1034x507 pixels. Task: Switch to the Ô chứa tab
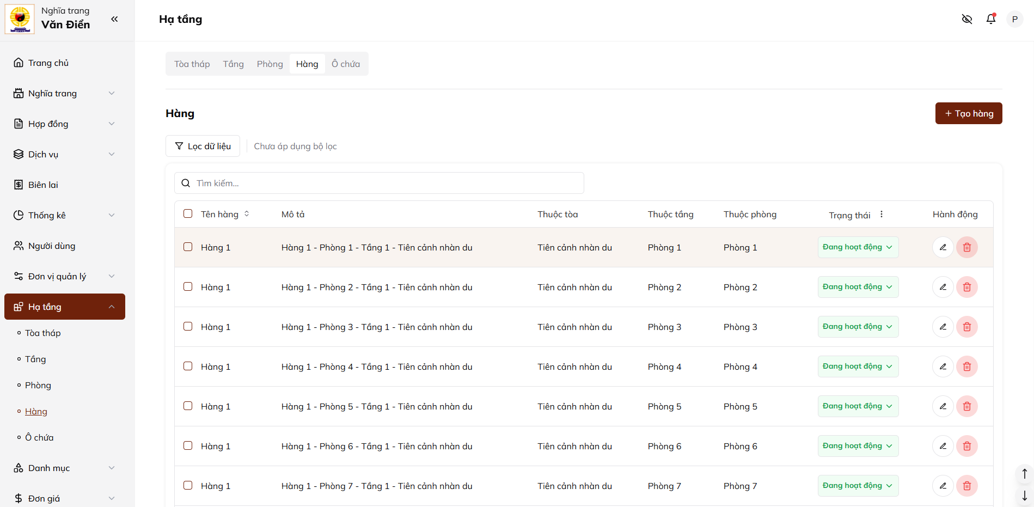(346, 64)
